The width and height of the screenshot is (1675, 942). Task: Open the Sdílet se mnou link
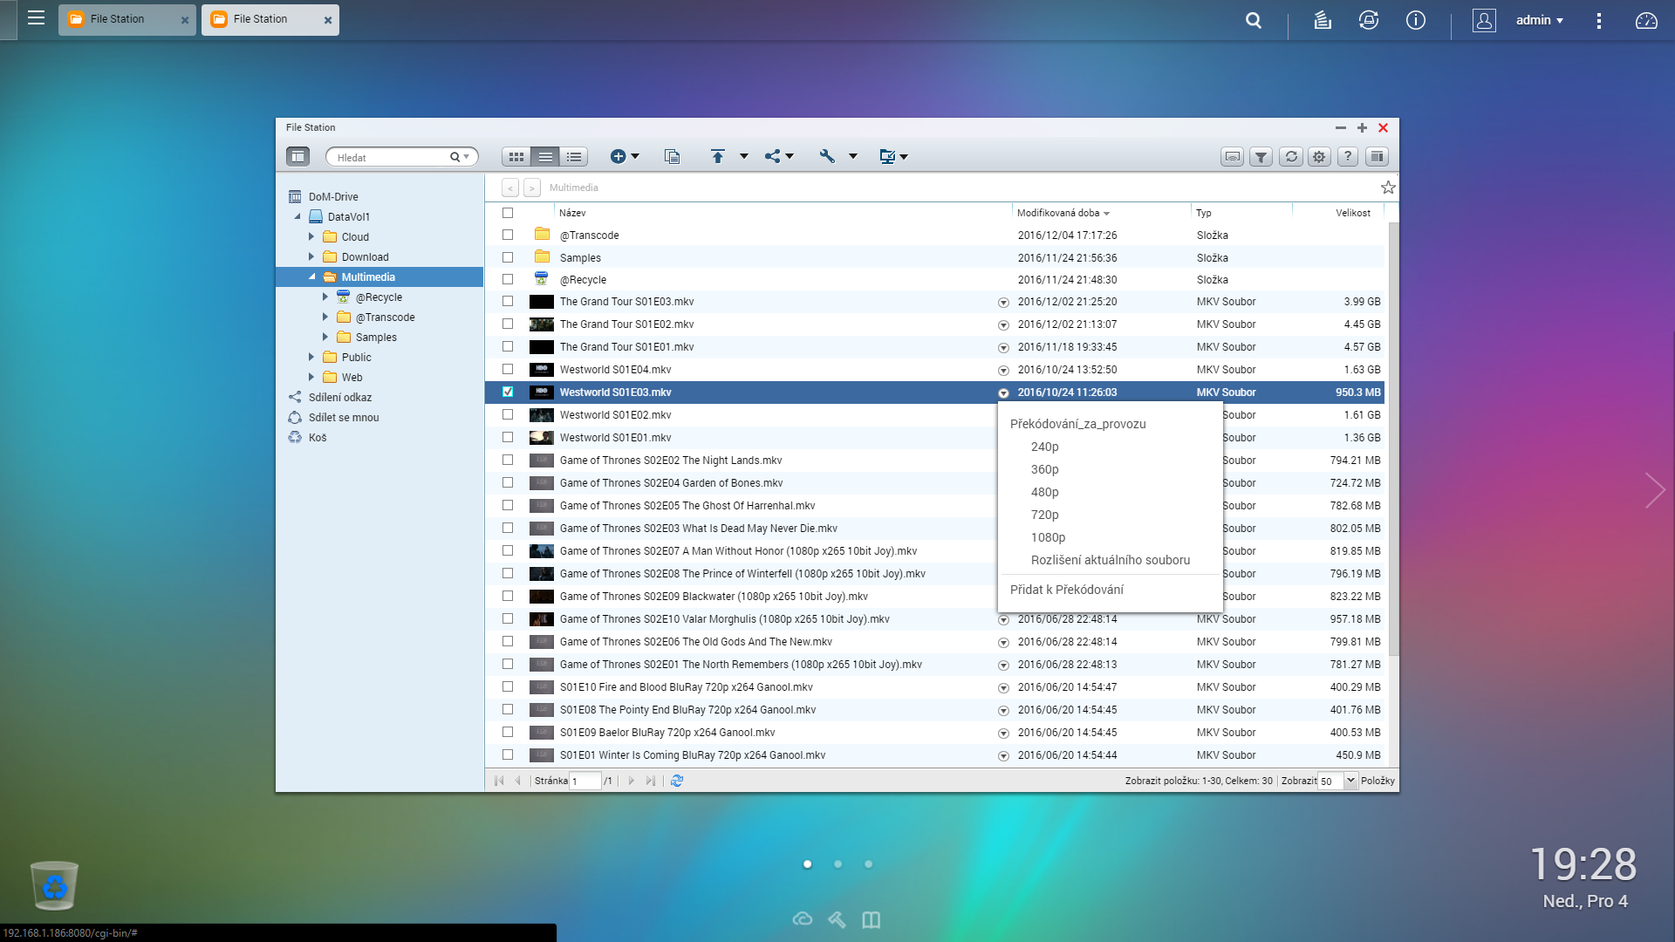pos(343,418)
